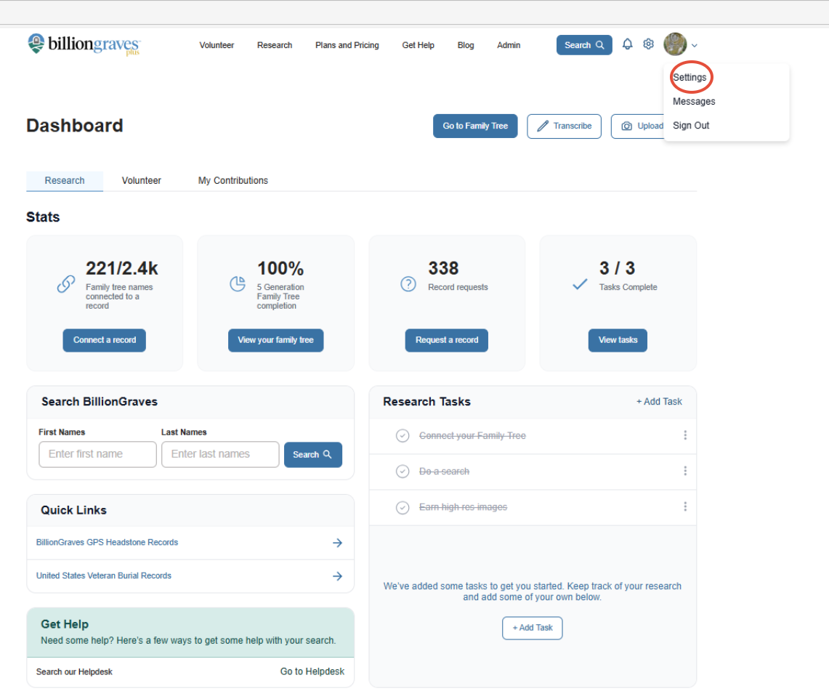Open the gear settings icon
Screen dimensions: 829x691
click(x=648, y=44)
